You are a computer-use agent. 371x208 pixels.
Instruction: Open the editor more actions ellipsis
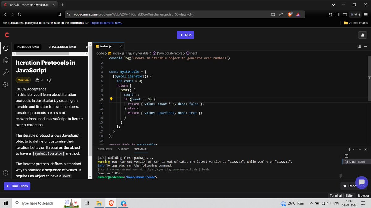point(365,47)
